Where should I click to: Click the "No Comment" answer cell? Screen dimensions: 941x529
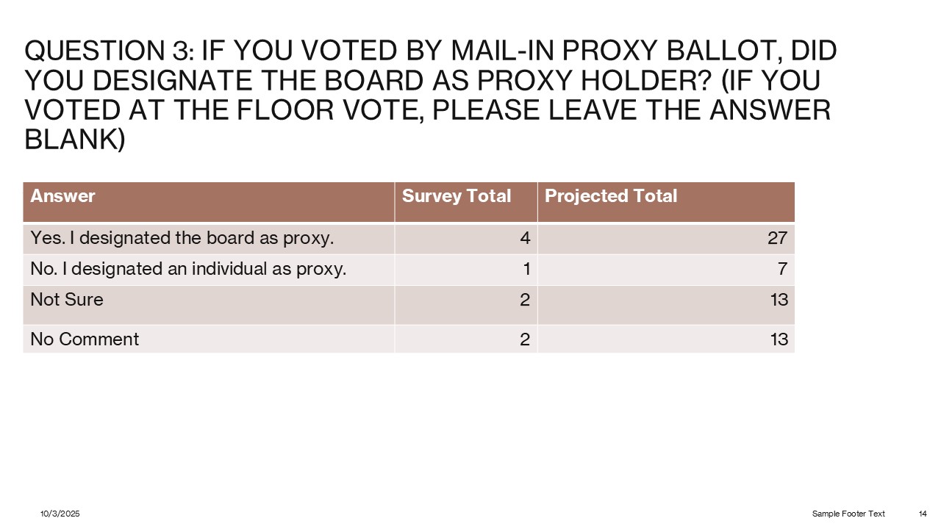pyautogui.click(x=85, y=339)
